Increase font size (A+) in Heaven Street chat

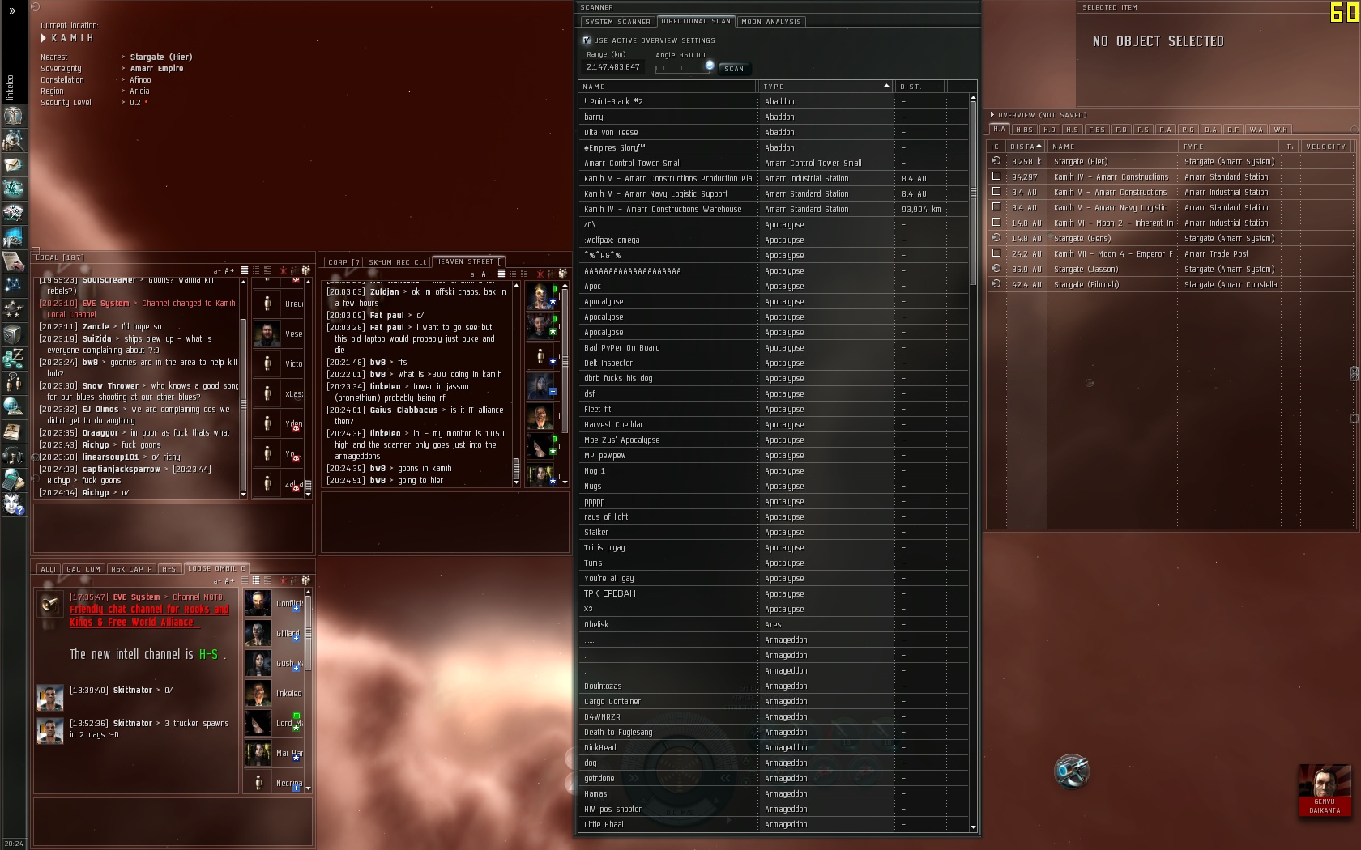click(x=486, y=274)
